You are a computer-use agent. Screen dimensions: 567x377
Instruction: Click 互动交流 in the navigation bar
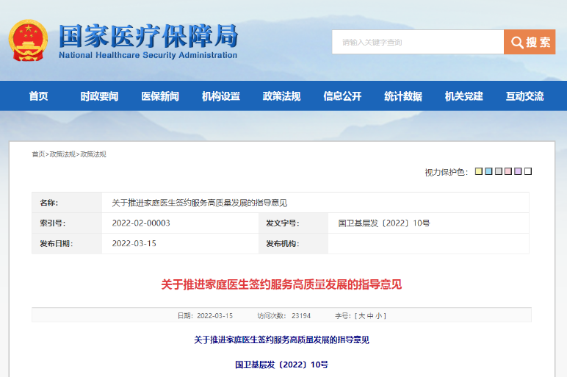[524, 96]
